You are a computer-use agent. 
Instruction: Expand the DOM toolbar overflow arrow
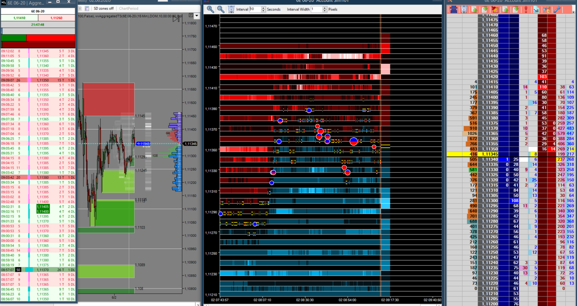pyautogui.click(x=573, y=11)
